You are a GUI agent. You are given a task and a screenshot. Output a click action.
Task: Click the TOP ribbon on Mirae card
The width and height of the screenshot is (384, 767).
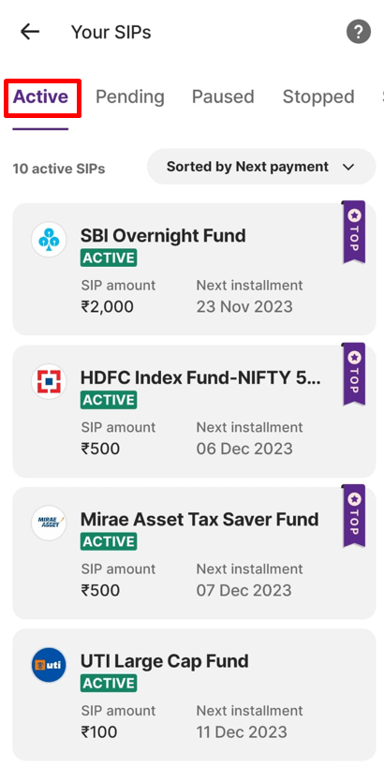[x=354, y=516]
